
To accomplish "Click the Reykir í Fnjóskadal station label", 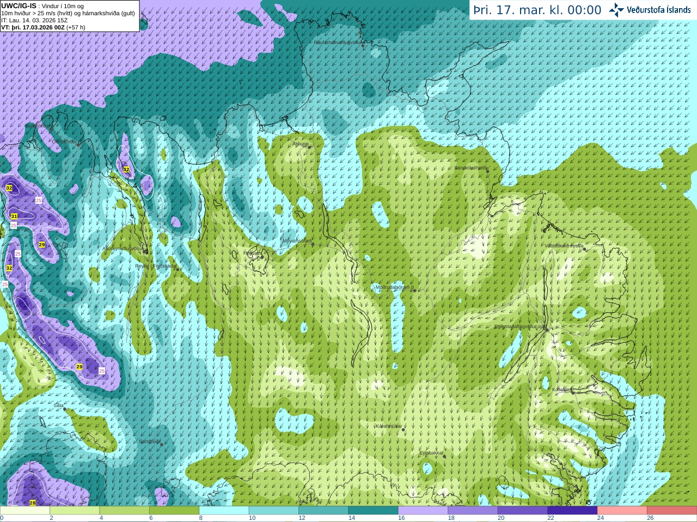I will point(156,266).
